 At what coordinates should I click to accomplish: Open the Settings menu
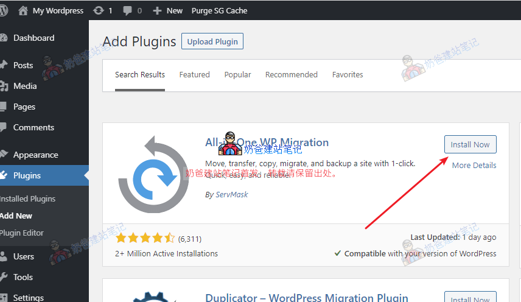point(28,298)
